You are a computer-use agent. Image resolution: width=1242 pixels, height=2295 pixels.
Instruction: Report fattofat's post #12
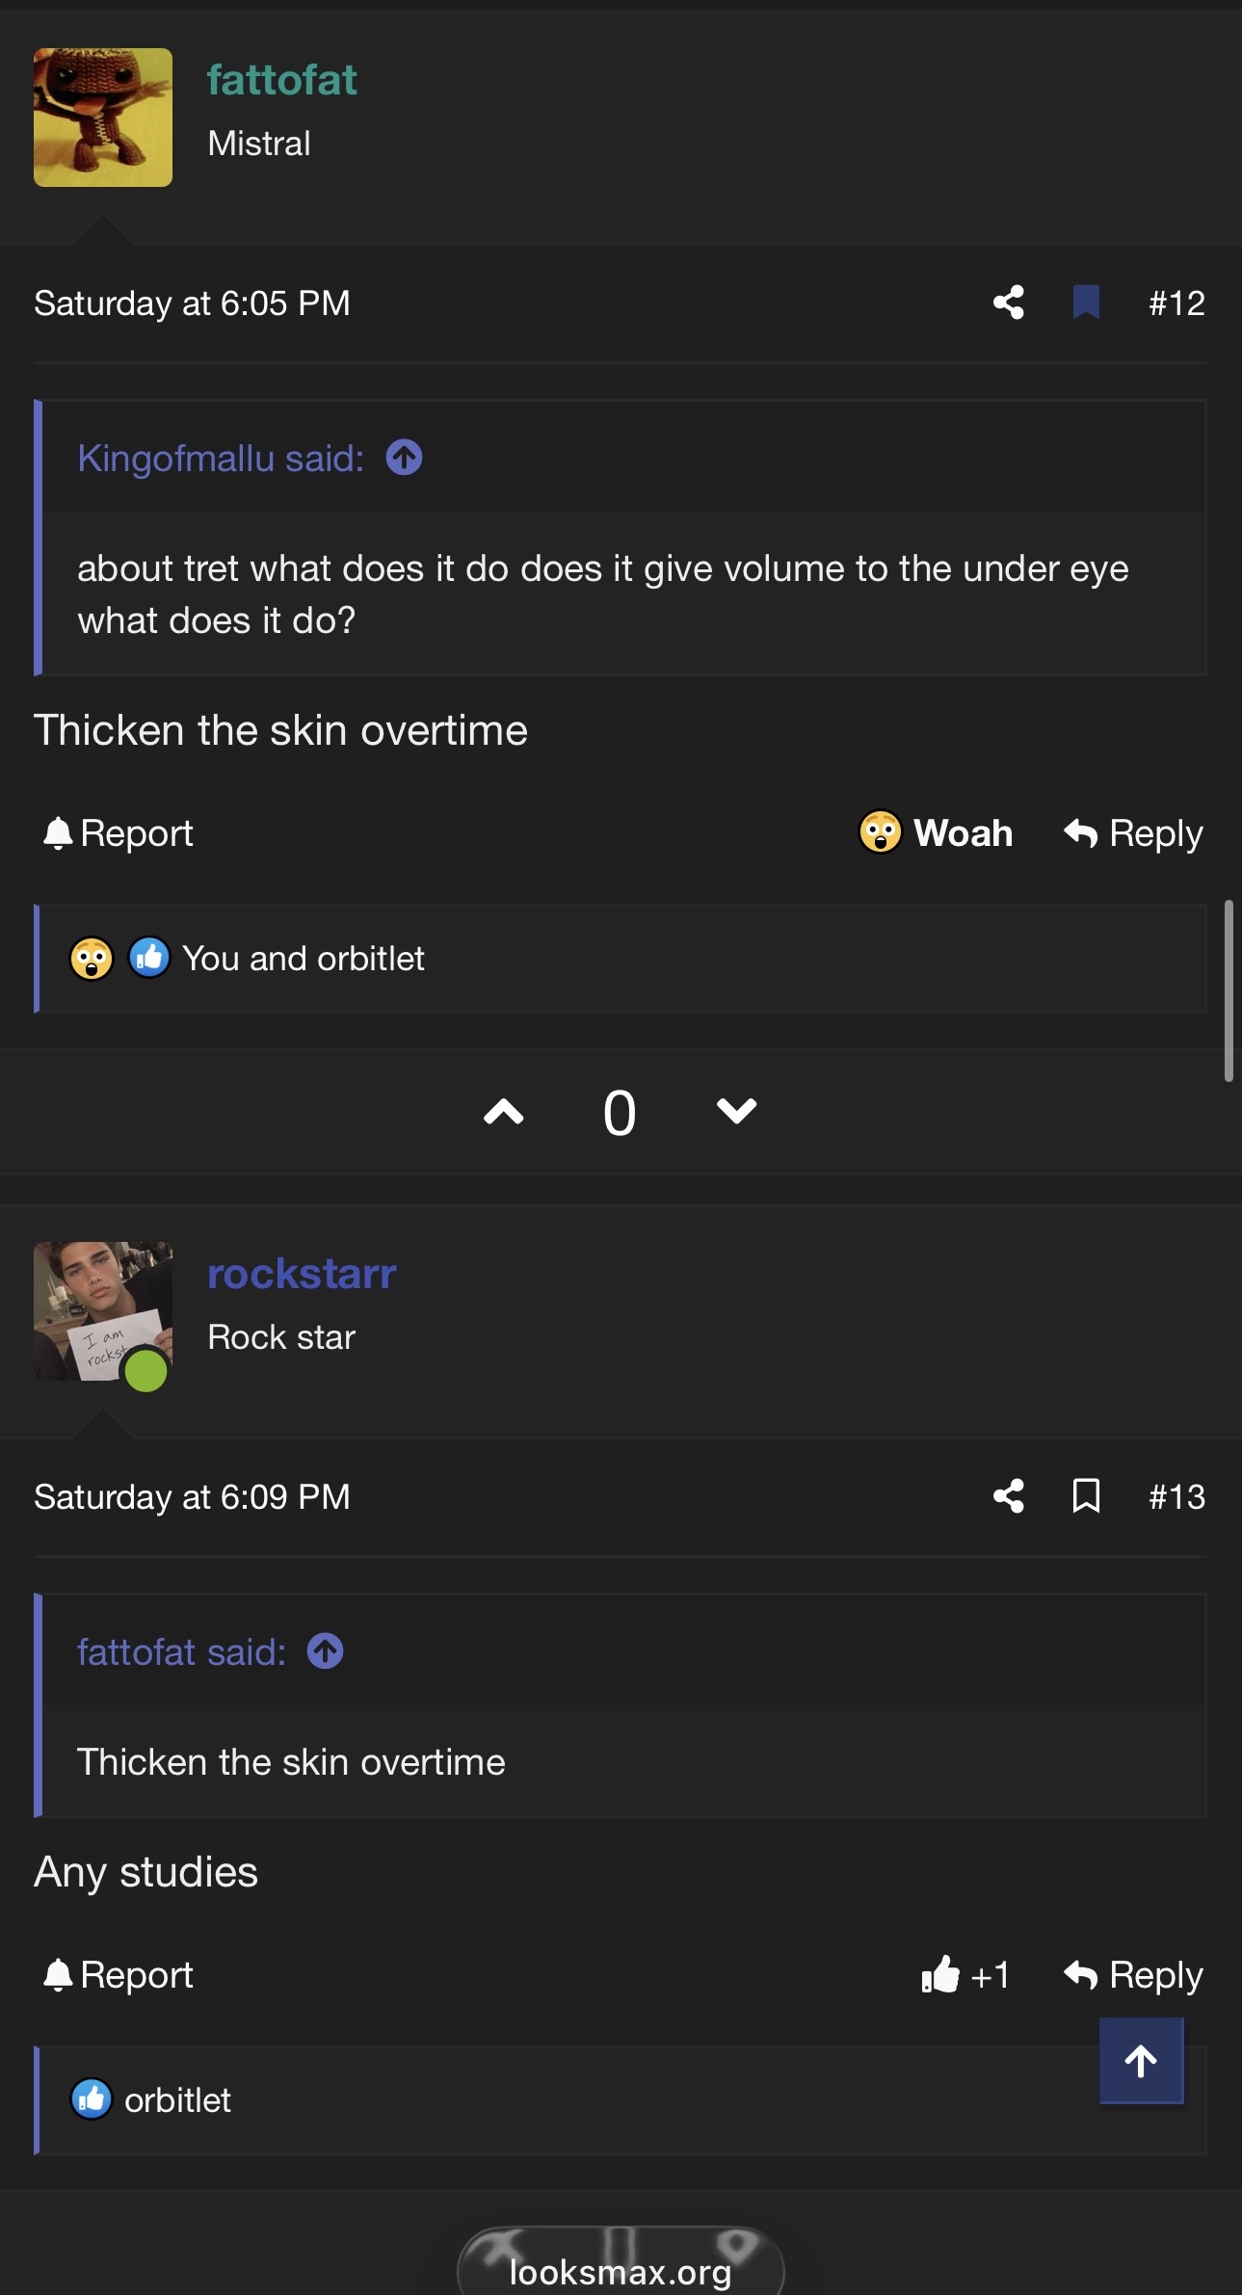coord(118,832)
